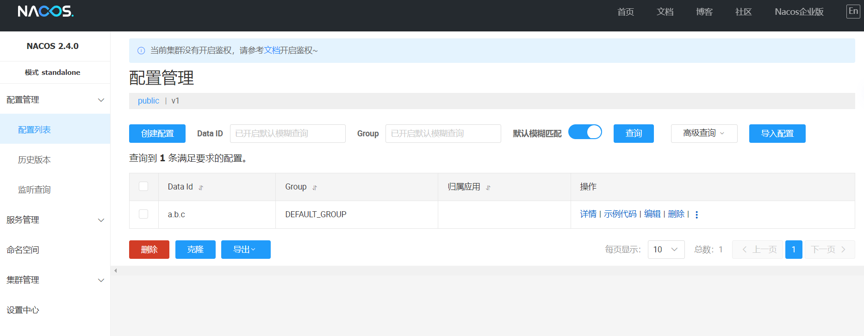Expand 配置管理 sidebar chevron
The image size is (864, 336).
coord(101,100)
